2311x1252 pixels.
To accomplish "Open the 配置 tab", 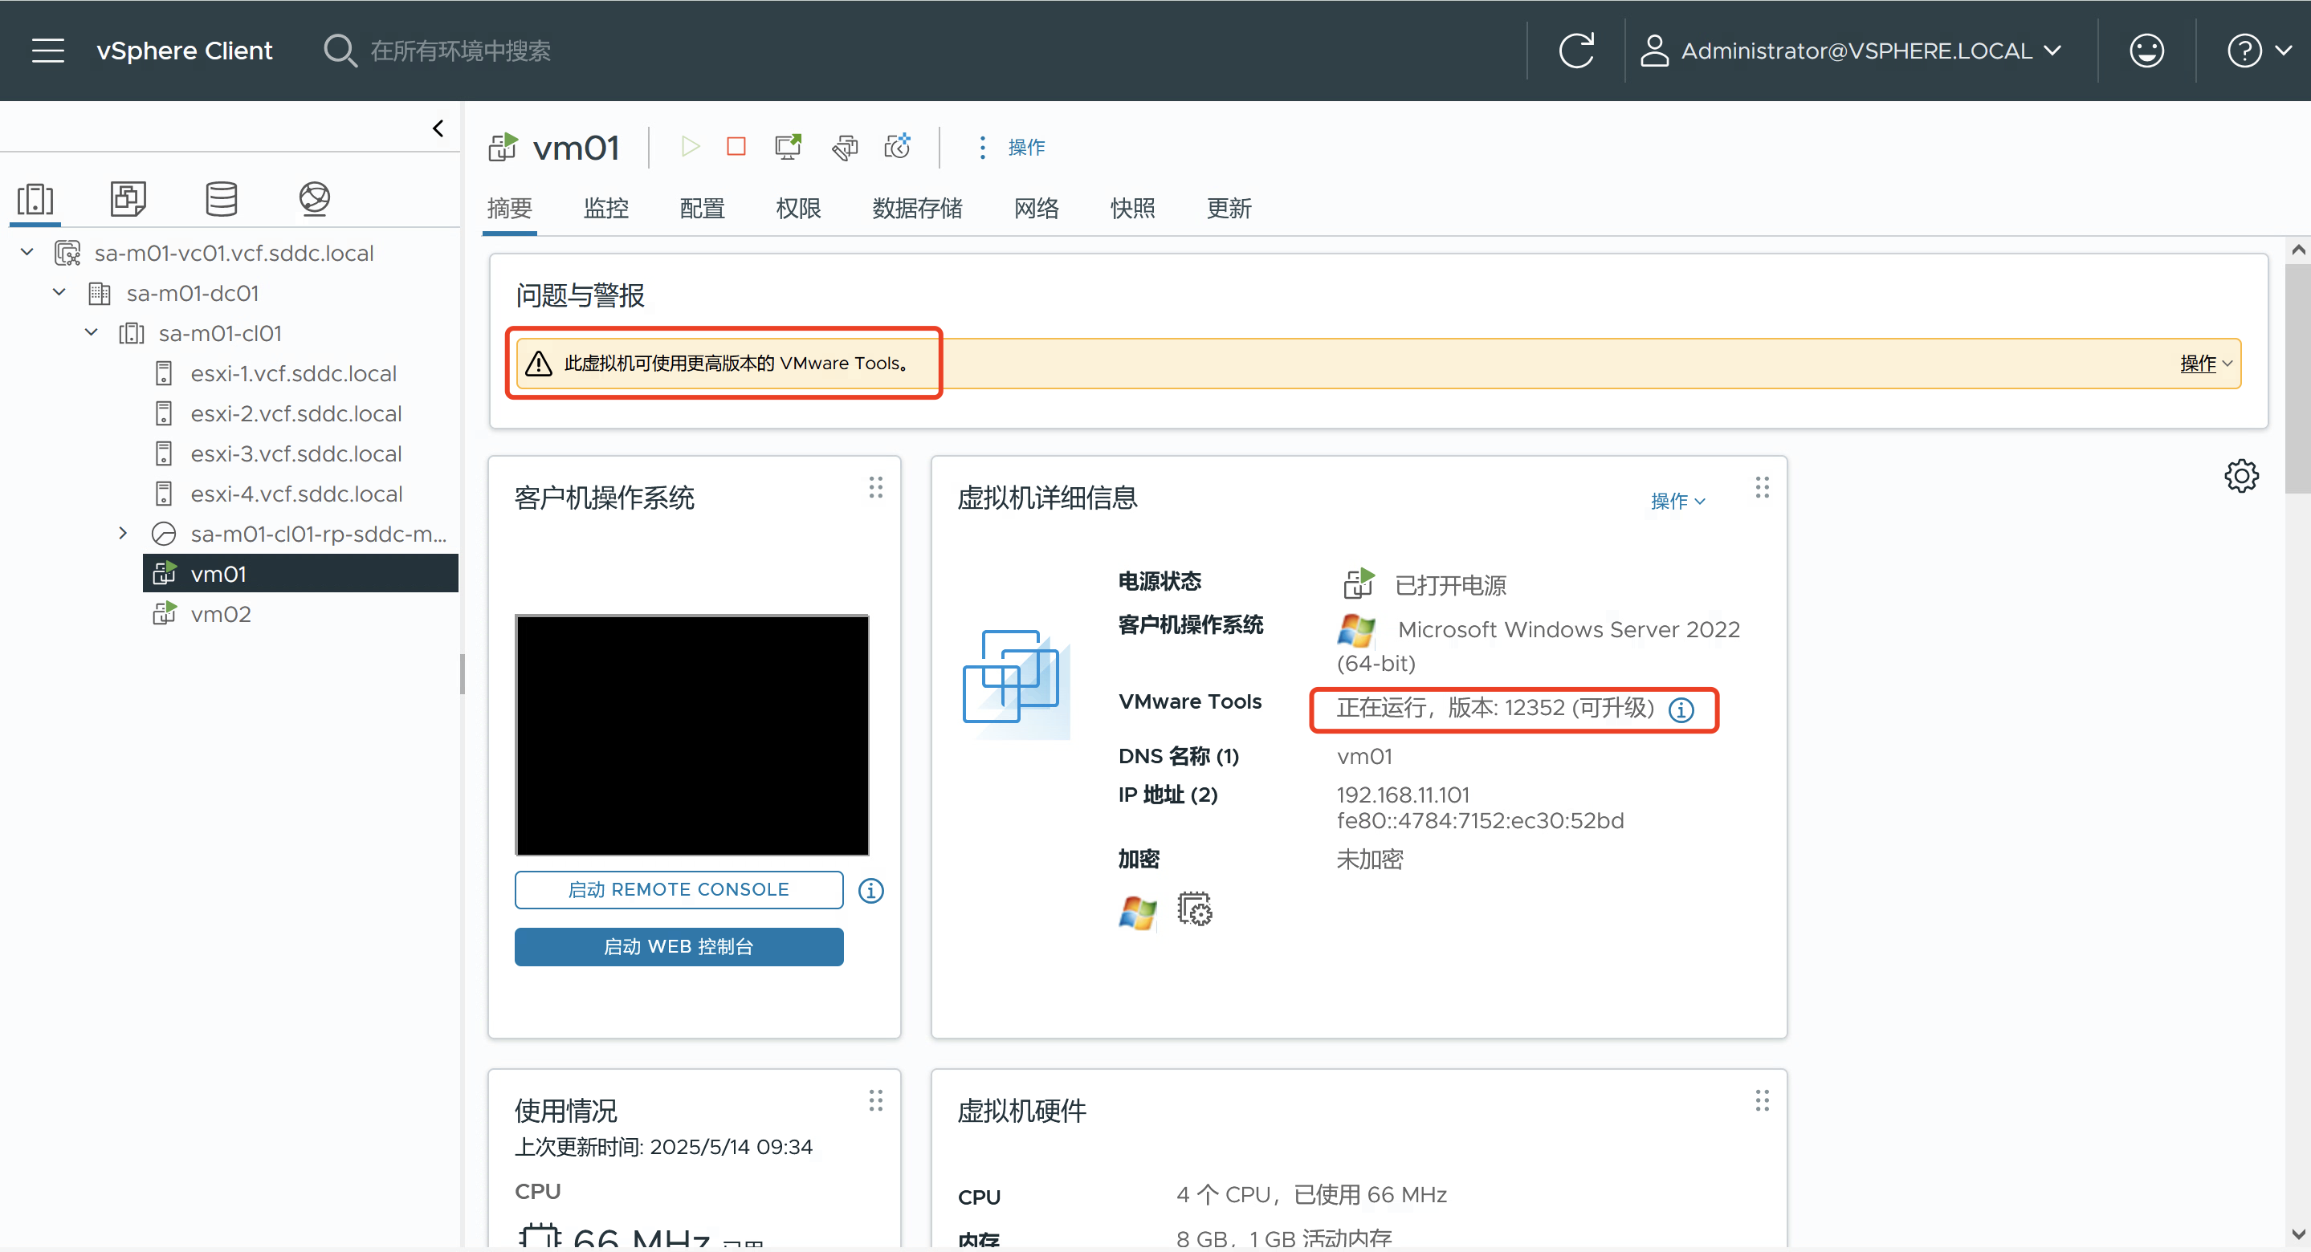I will tap(702, 209).
